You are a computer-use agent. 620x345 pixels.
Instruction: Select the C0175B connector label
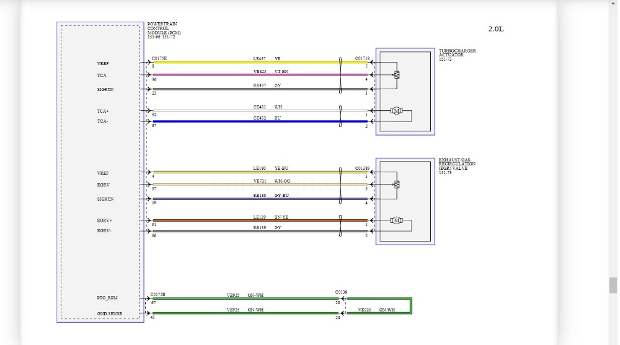(158, 295)
